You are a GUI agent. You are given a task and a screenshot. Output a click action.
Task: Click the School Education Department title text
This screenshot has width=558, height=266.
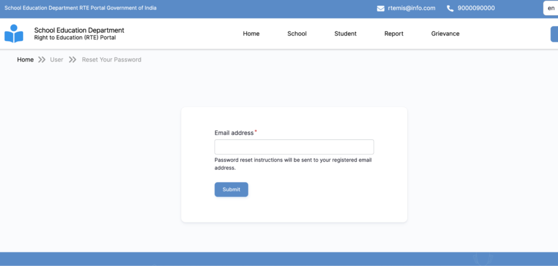[79, 31]
